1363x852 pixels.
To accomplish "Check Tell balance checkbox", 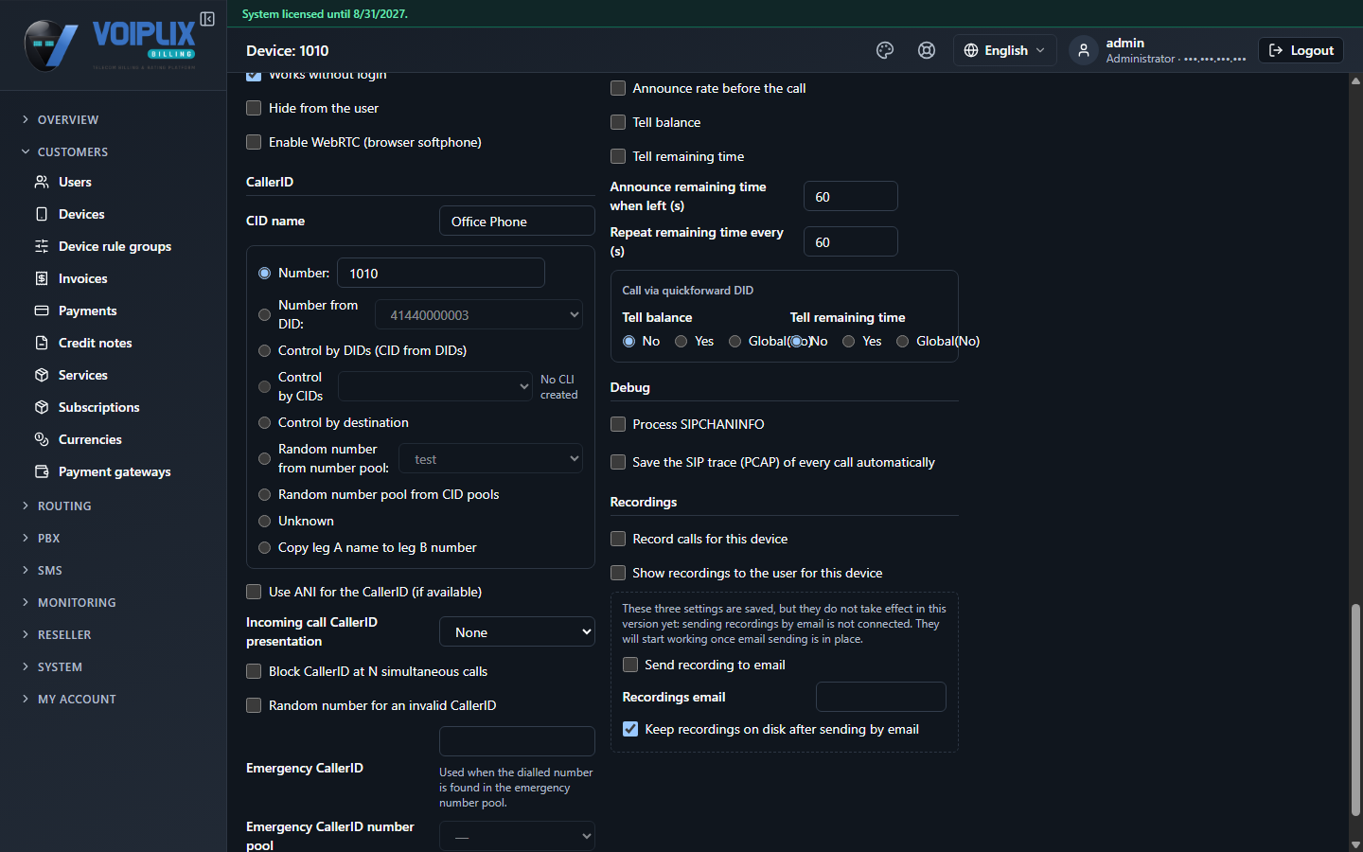I will 618,122.
